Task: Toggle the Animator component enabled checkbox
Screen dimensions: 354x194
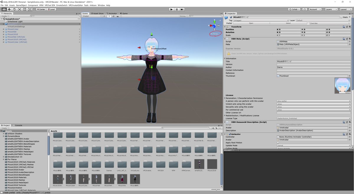Action: click(230, 134)
